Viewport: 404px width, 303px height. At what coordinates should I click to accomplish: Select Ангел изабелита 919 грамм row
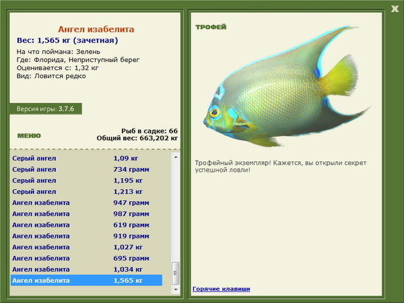coord(87,236)
